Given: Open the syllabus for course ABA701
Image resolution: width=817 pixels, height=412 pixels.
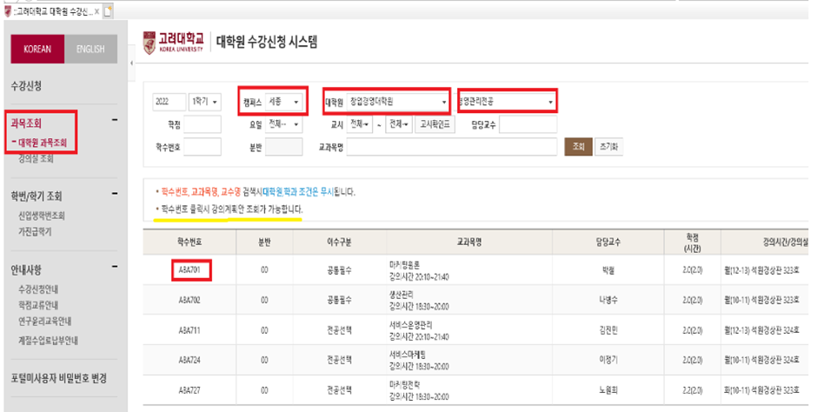Looking at the screenshot, I should coord(189,270).
